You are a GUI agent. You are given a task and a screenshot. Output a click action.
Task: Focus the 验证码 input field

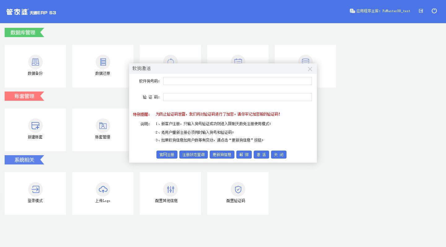(x=238, y=97)
